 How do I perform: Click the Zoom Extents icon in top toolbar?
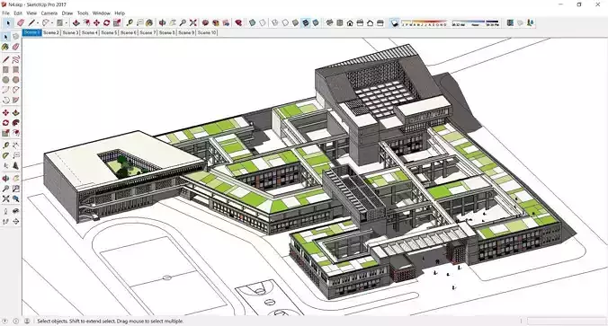[x=193, y=22]
